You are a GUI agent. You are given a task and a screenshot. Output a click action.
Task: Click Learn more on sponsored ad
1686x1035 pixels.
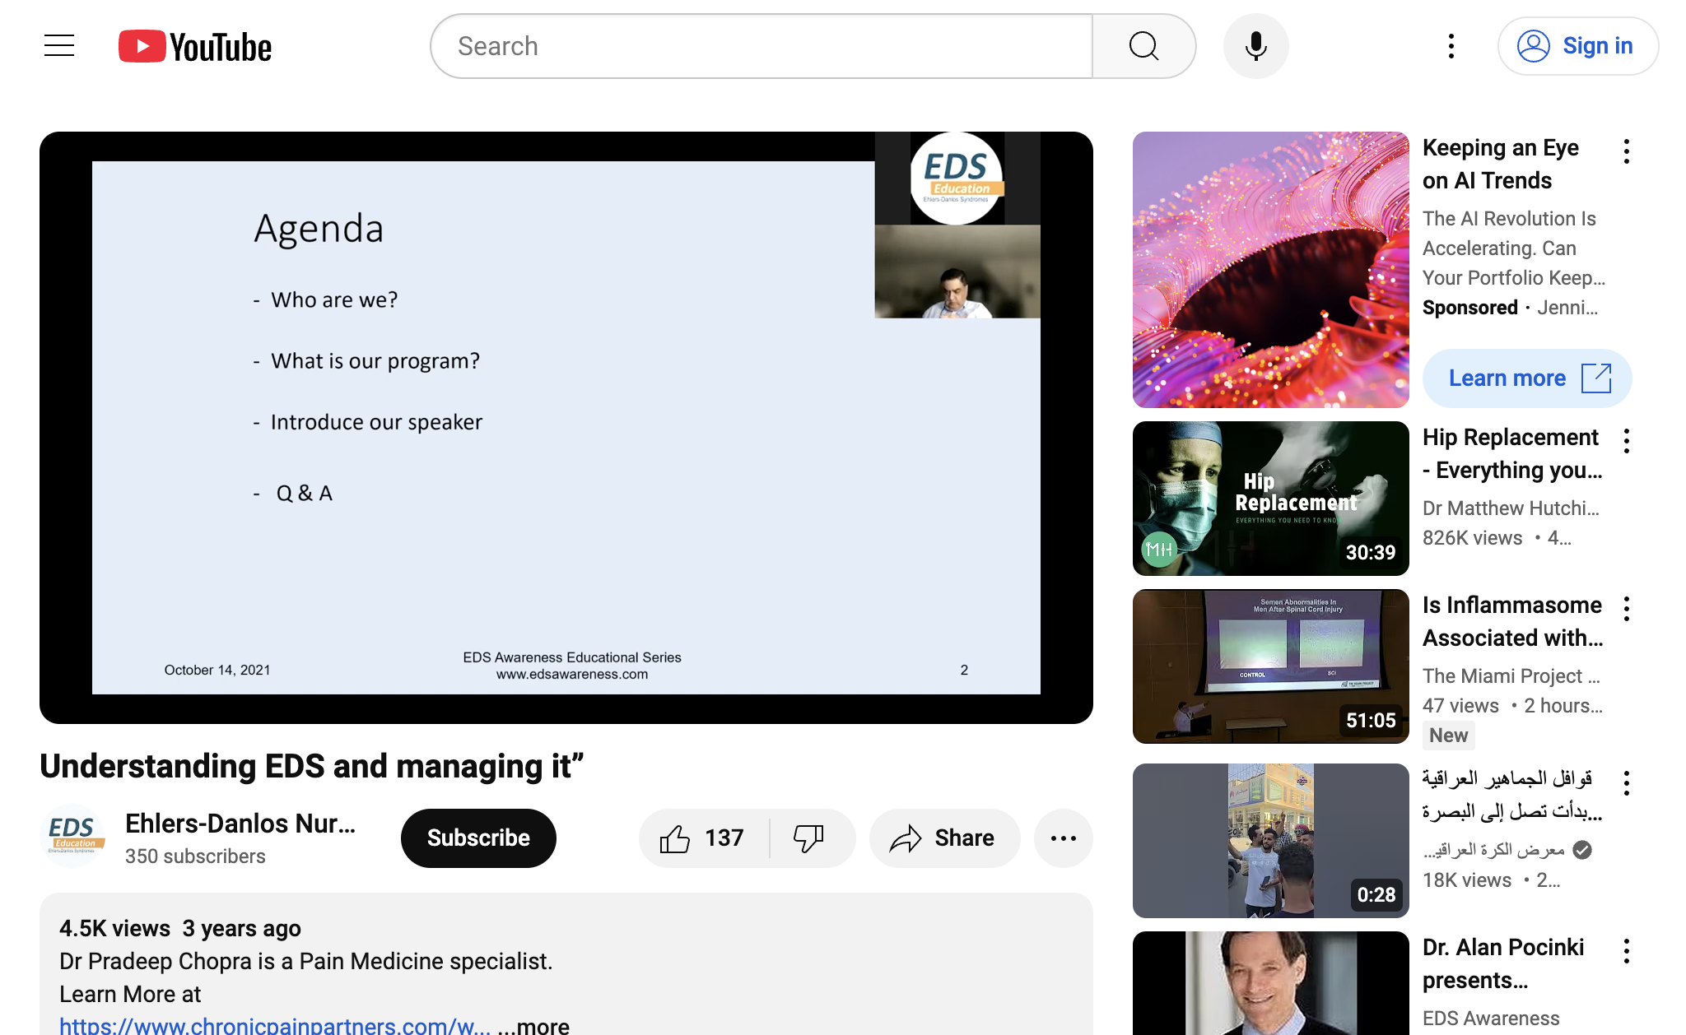click(x=1526, y=378)
